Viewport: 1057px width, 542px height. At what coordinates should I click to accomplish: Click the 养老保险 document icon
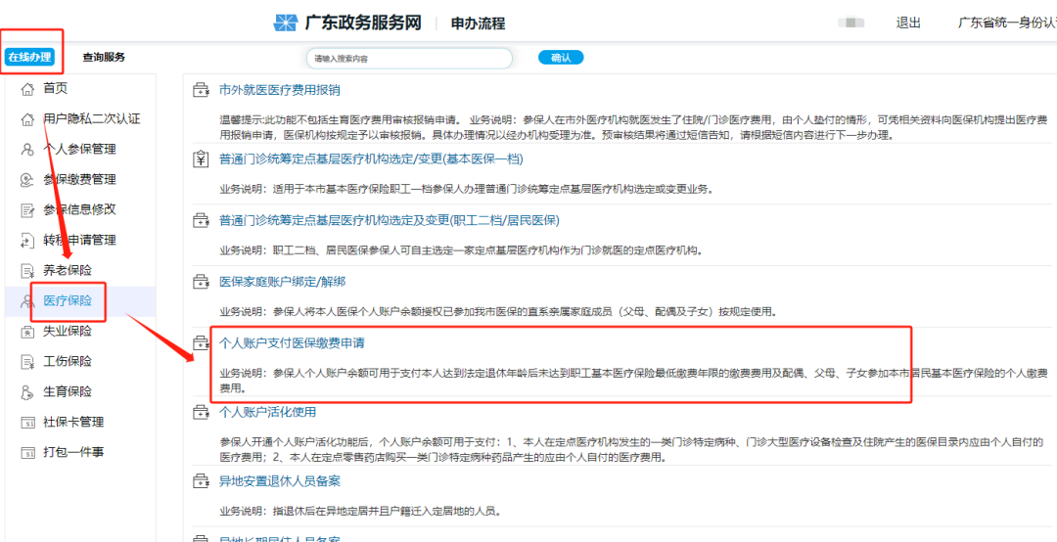coord(27,270)
